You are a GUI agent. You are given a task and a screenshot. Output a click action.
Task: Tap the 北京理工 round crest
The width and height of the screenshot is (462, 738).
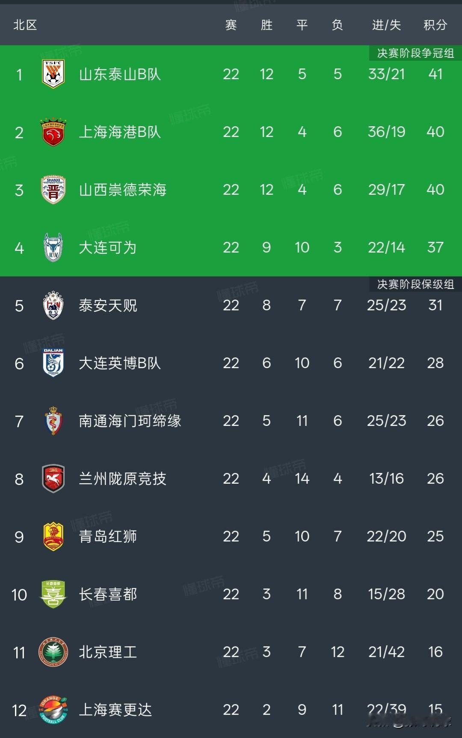point(53,652)
